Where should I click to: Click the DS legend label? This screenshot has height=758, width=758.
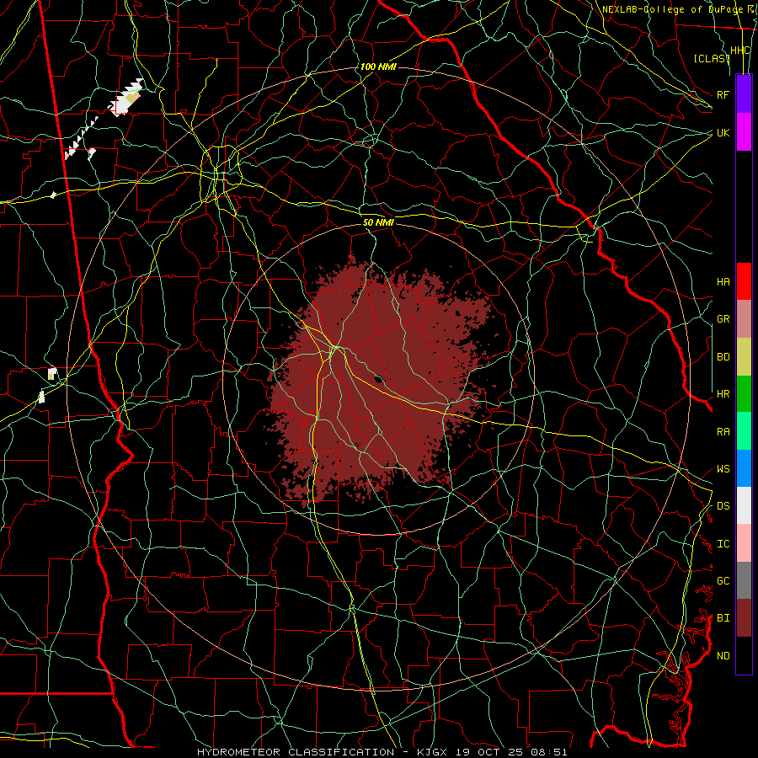[723, 506]
